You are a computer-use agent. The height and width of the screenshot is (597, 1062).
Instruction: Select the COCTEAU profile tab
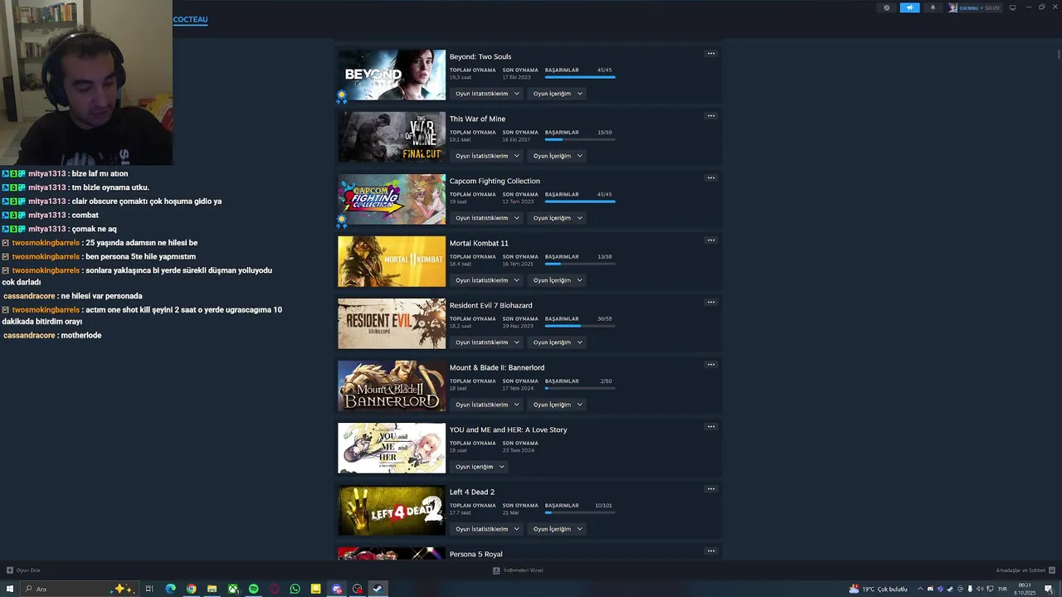190,19
